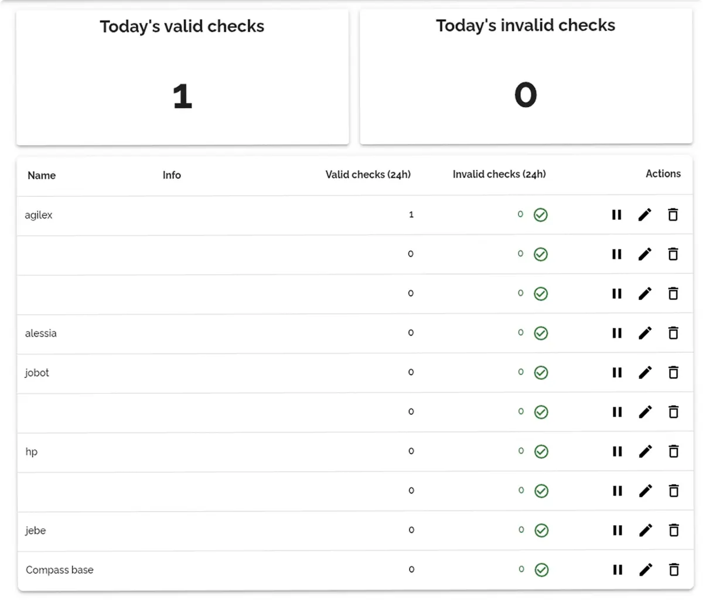Open Today's valid checks card
The height and width of the screenshot is (606, 703).
click(182, 77)
